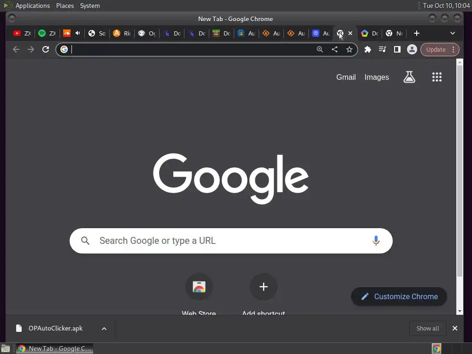The width and height of the screenshot is (472, 354).
Task: Open the colorful pentagon icon 'Dc' tab
Action: click(x=370, y=33)
